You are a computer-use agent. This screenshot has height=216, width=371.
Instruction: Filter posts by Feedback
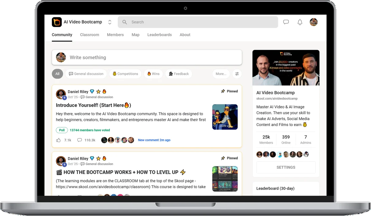tap(179, 74)
